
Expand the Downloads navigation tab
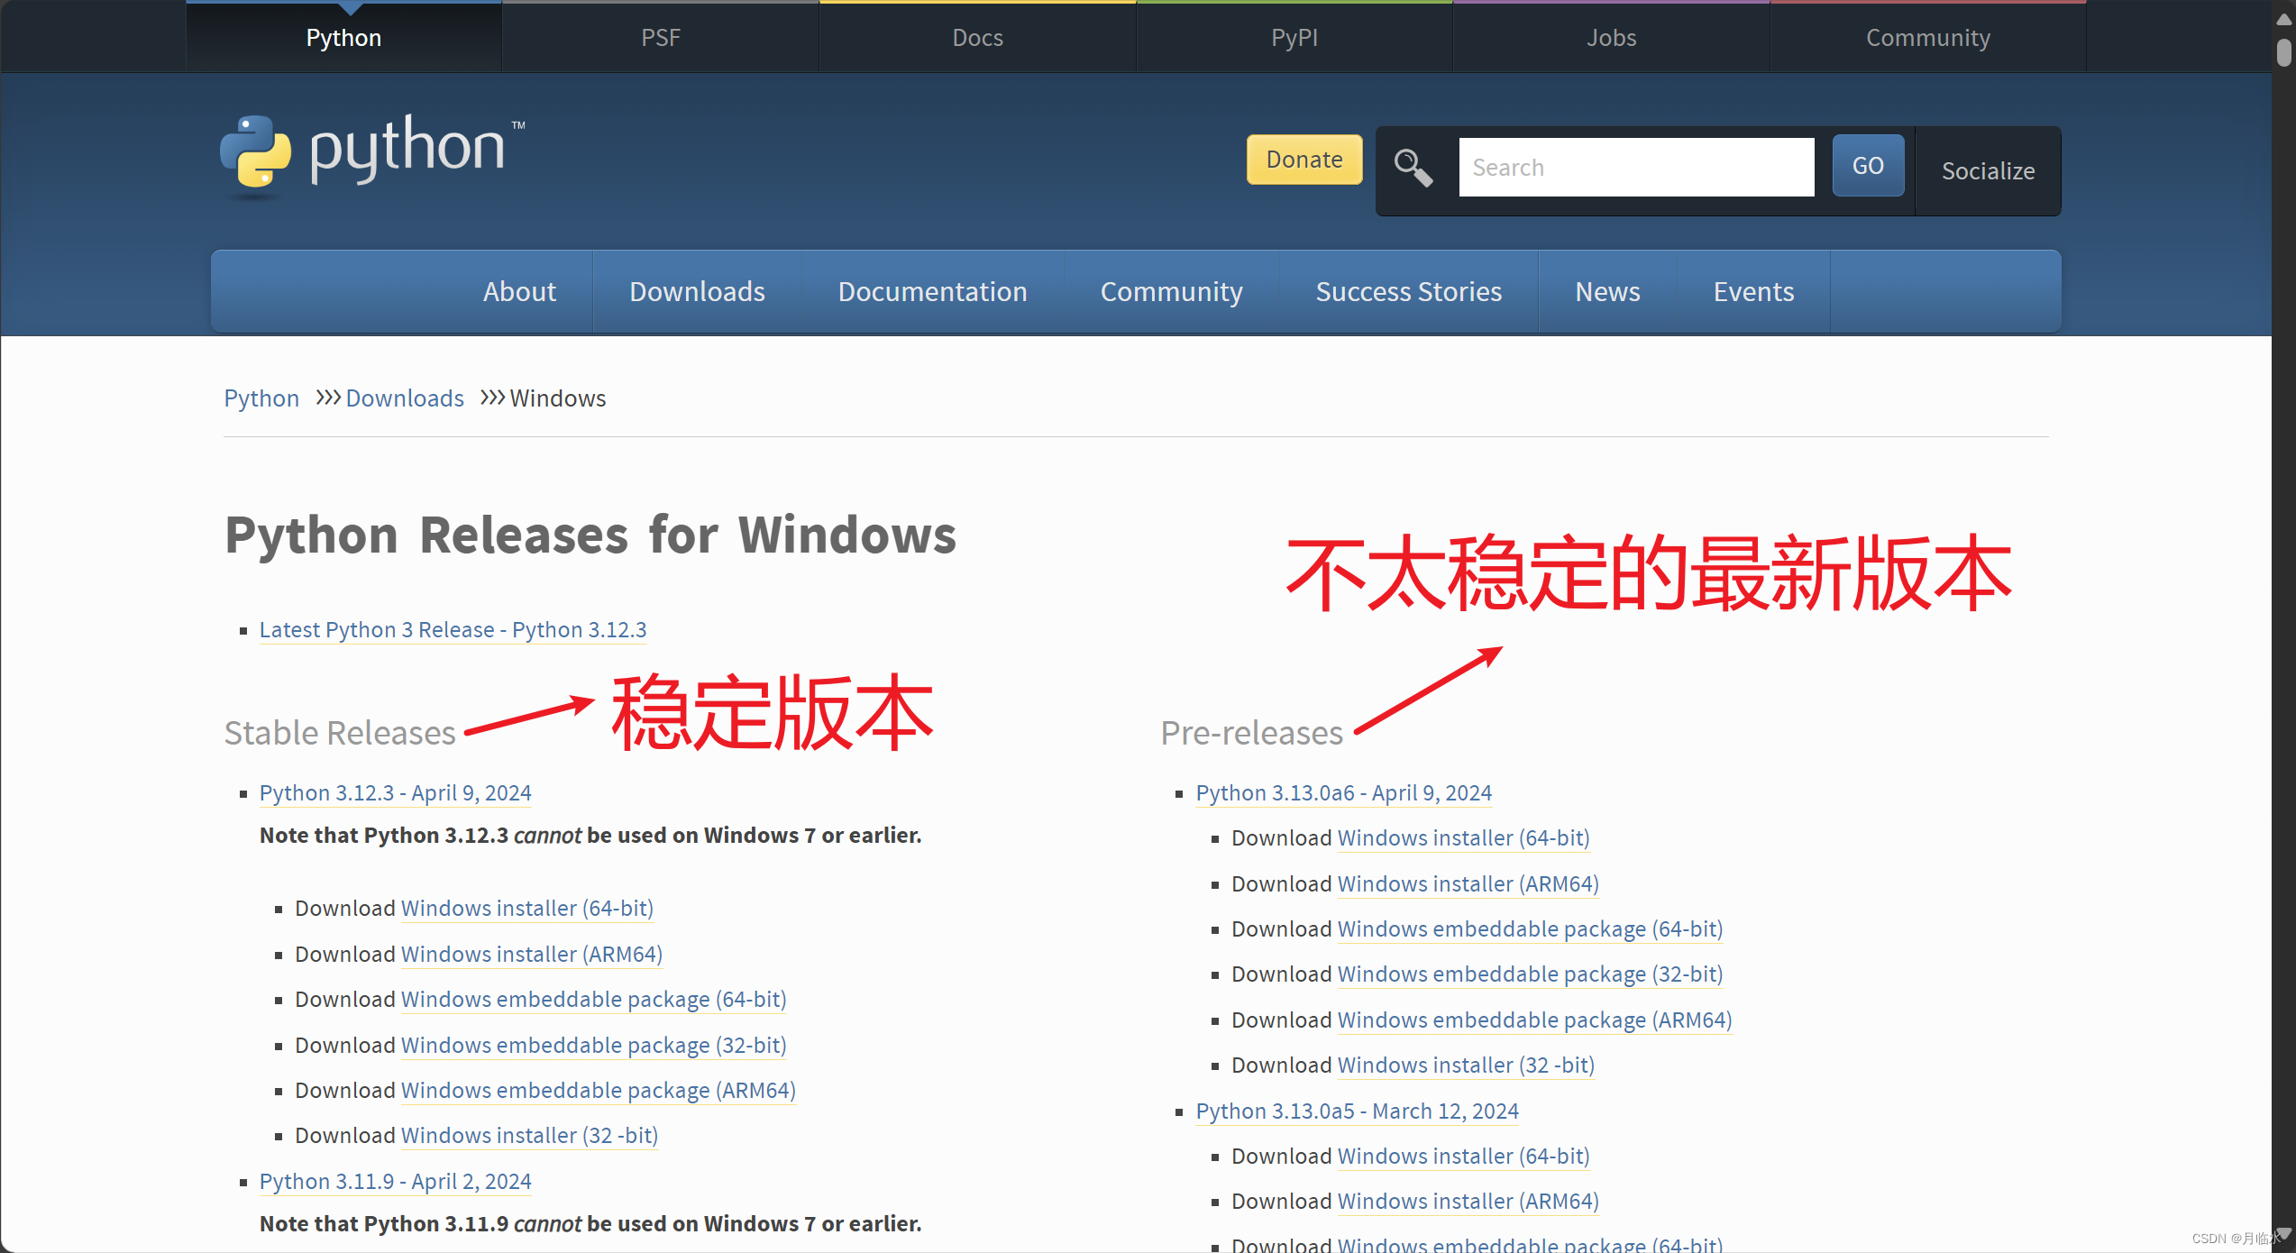698,290
